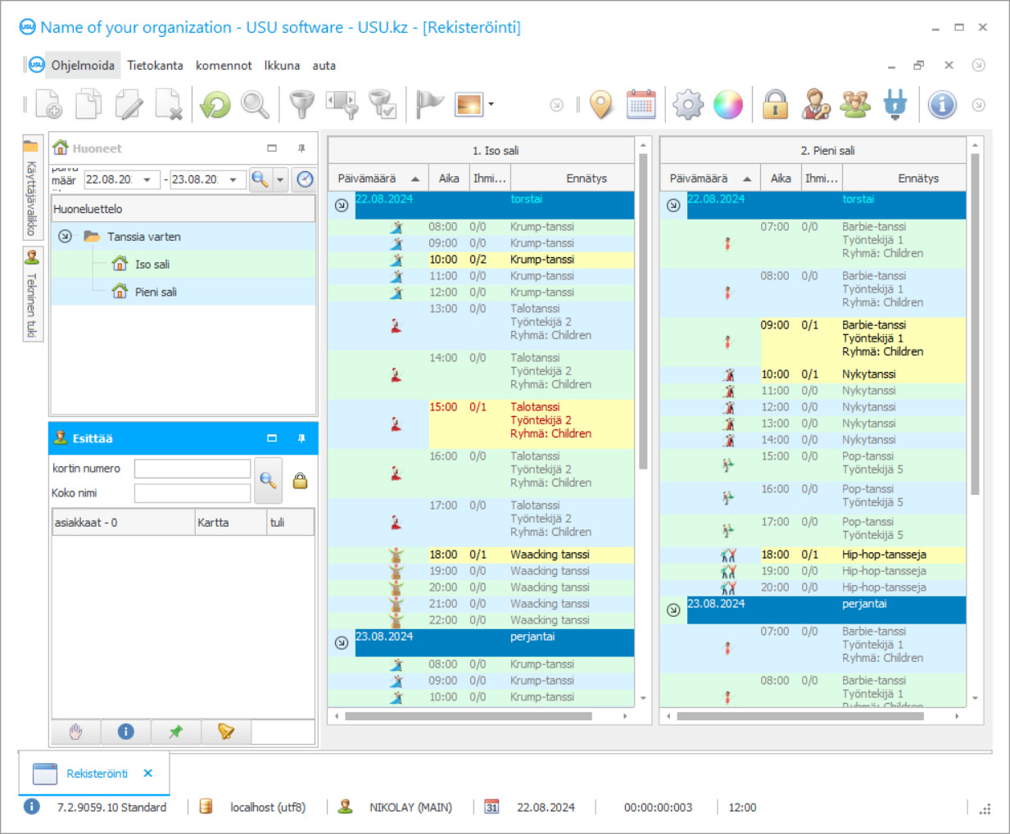The height and width of the screenshot is (834, 1010).
Task: Click the user with key icon
Action: (815, 105)
